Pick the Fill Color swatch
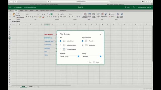The width and height of the screenshot is (161, 90). tap(40, 17)
